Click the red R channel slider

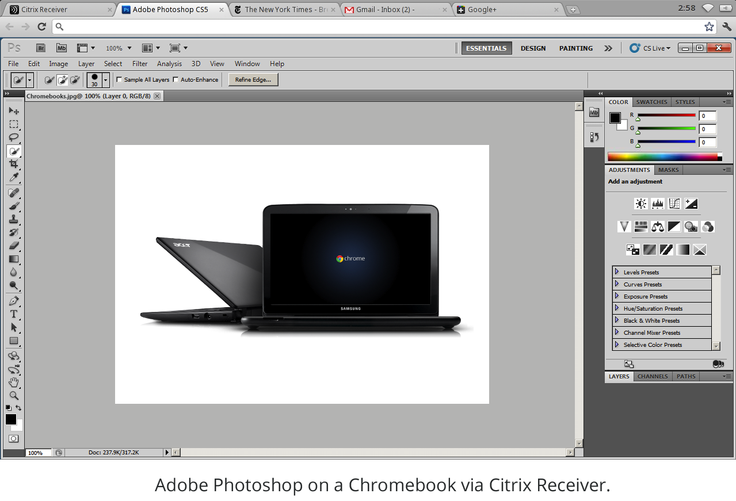666,116
